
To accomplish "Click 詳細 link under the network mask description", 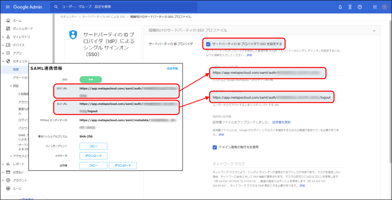I will click(302, 186).
